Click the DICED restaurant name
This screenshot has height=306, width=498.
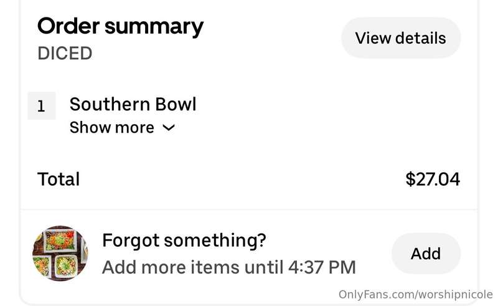[x=65, y=53]
